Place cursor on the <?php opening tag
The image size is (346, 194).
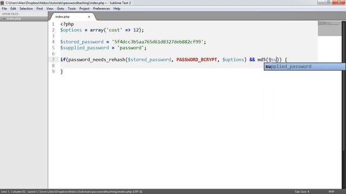[67, 24]
